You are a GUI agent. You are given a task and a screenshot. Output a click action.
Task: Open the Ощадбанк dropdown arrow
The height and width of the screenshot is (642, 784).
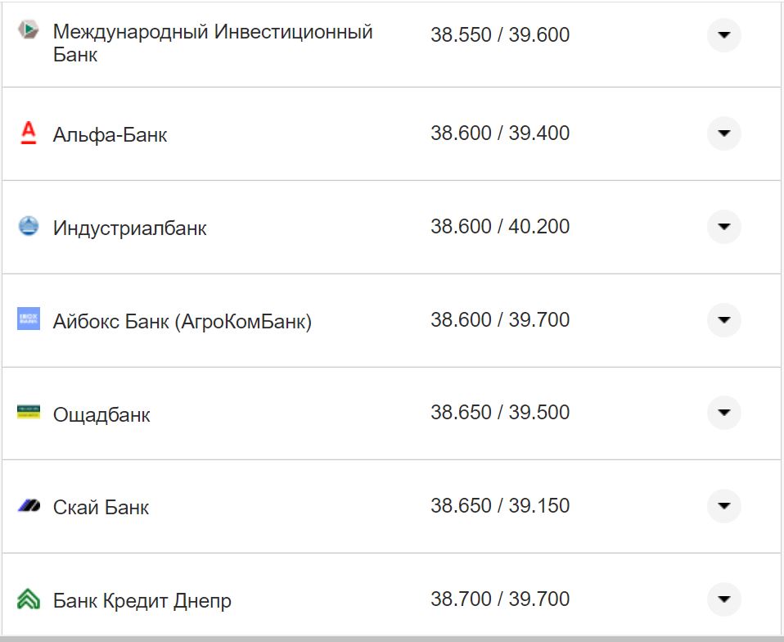[x=723, y=413]
